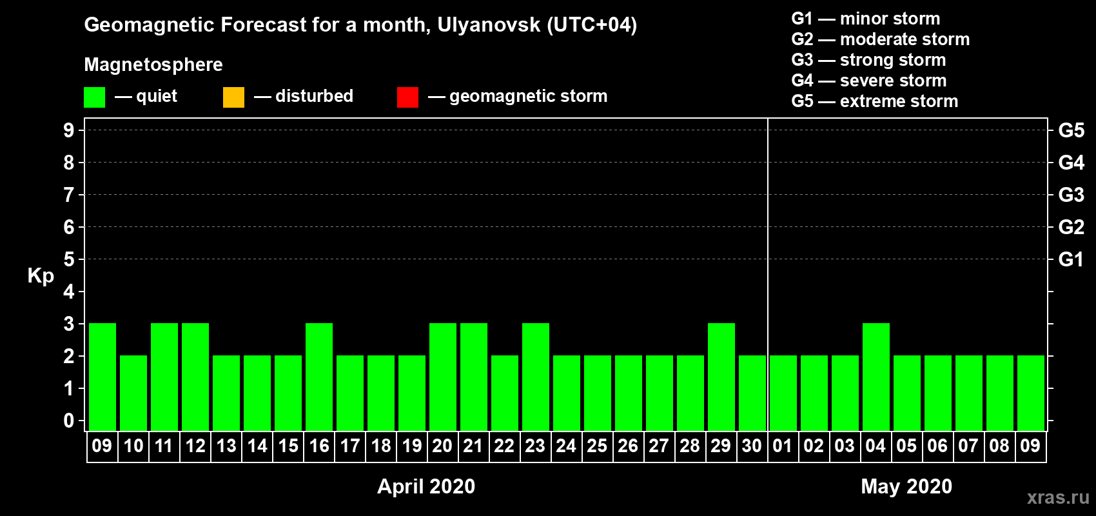
Task: Open the xras.ru watermark link
Action: click(1058, 497)
